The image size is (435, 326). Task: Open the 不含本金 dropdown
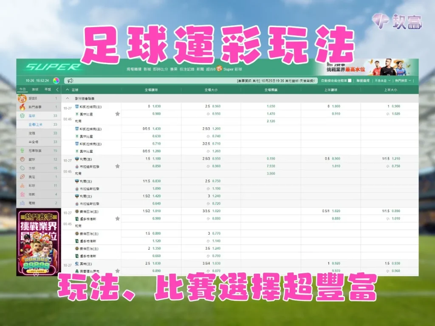coord(382,80)
